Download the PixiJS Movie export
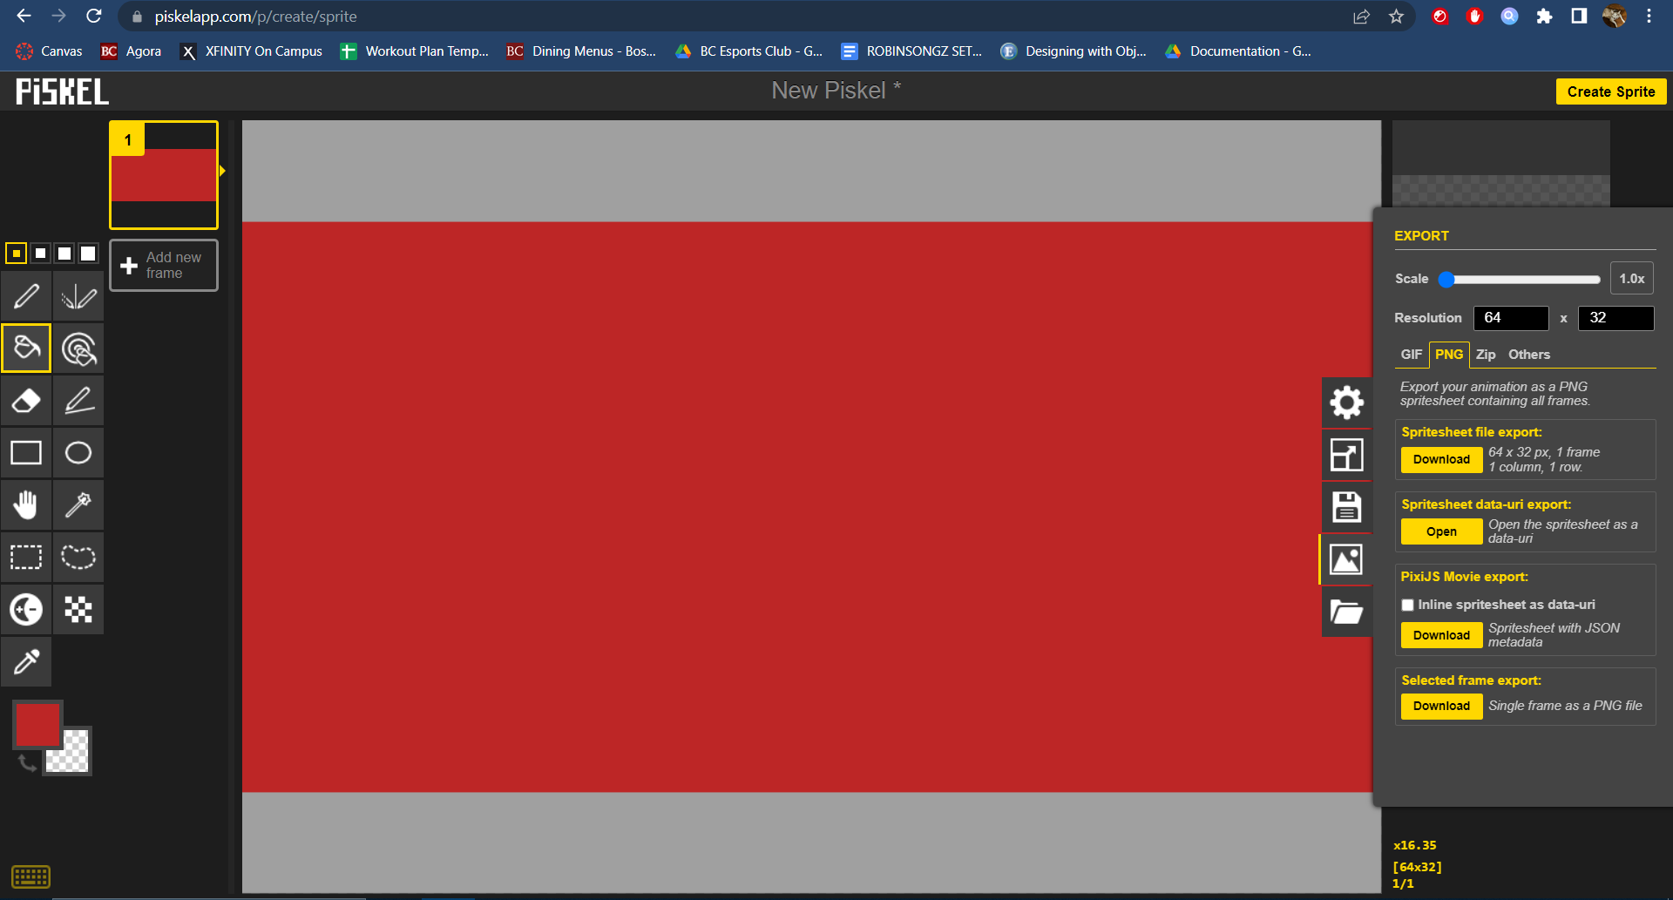This screenshot has height=900, width=1673. (x=1441, y=635)
